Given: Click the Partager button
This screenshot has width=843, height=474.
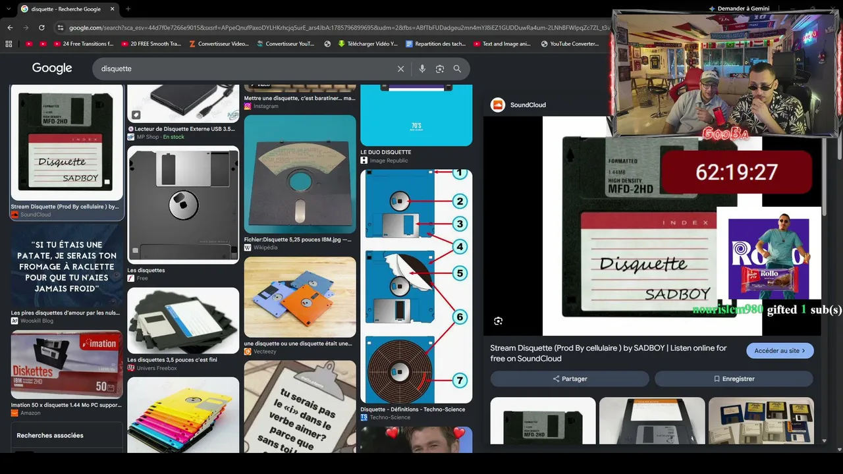Looking at the screenshot, I should click(570, 379).
